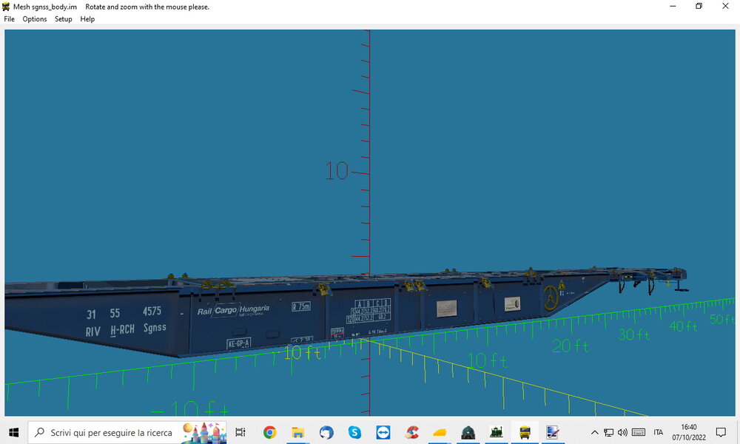Open the yellow wedge app on the taskbar
The height and width of the screenshot is (444, 740).
[440, 432]
